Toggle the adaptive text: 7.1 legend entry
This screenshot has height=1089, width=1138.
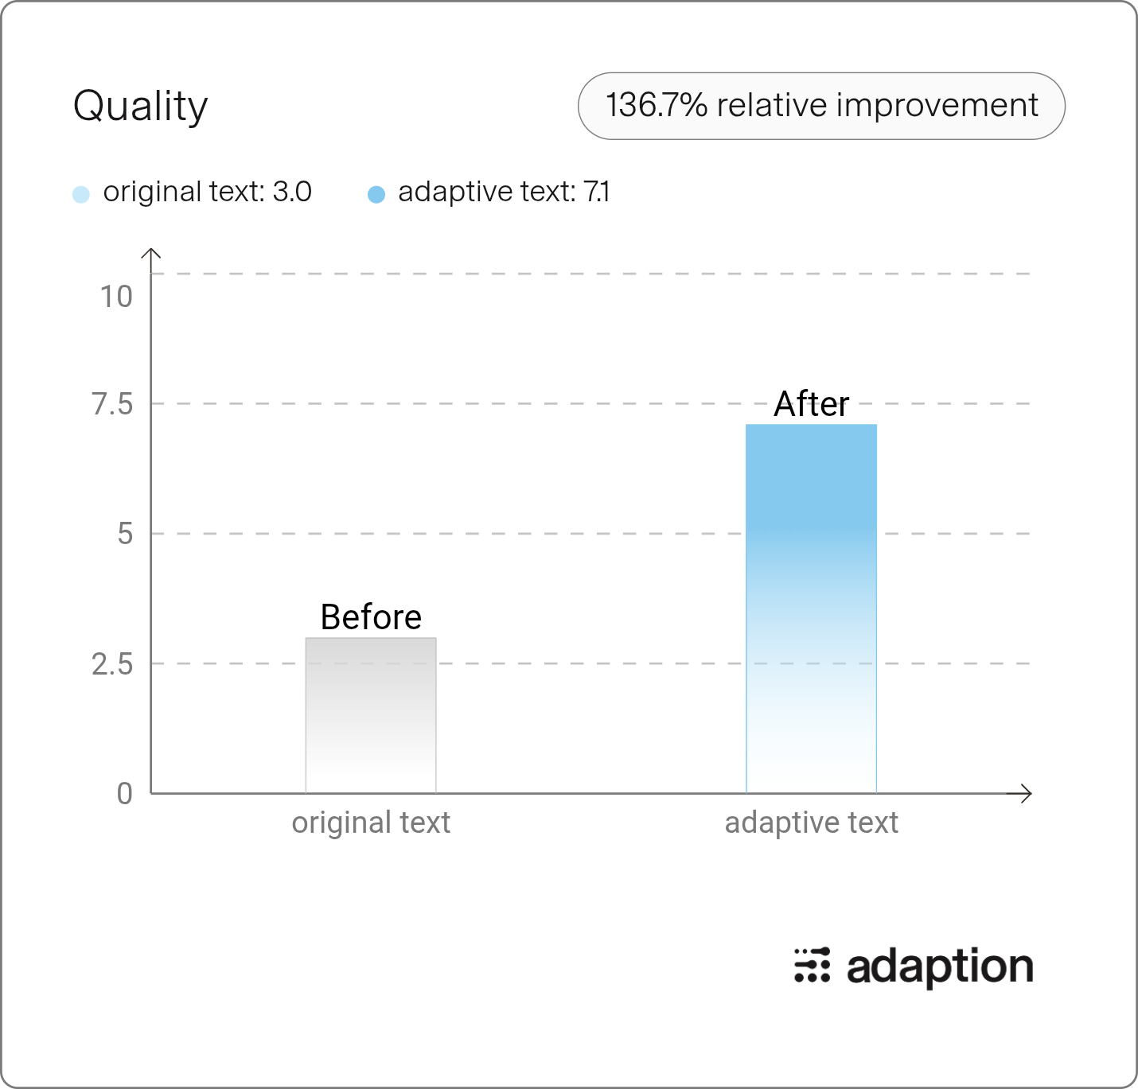click(x=489, y=193)
